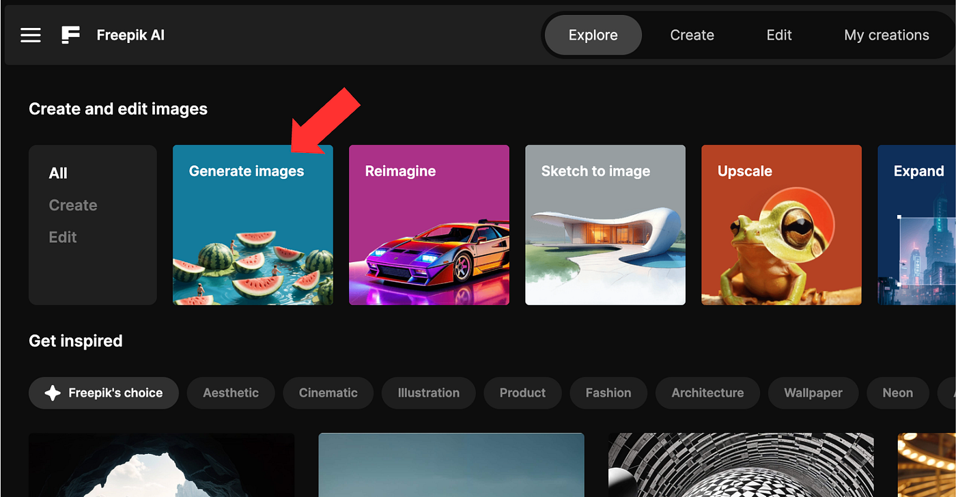
Task: Open the Upscale frog card
Action: pos(781,225)
